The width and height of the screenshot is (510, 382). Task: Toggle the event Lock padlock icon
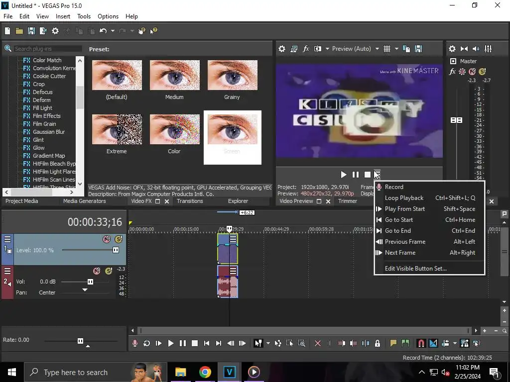tap(378, 343)
